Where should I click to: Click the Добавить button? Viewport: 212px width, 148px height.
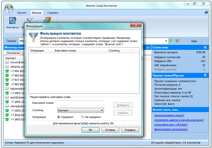pyautogui.click(x=123, y=105)
